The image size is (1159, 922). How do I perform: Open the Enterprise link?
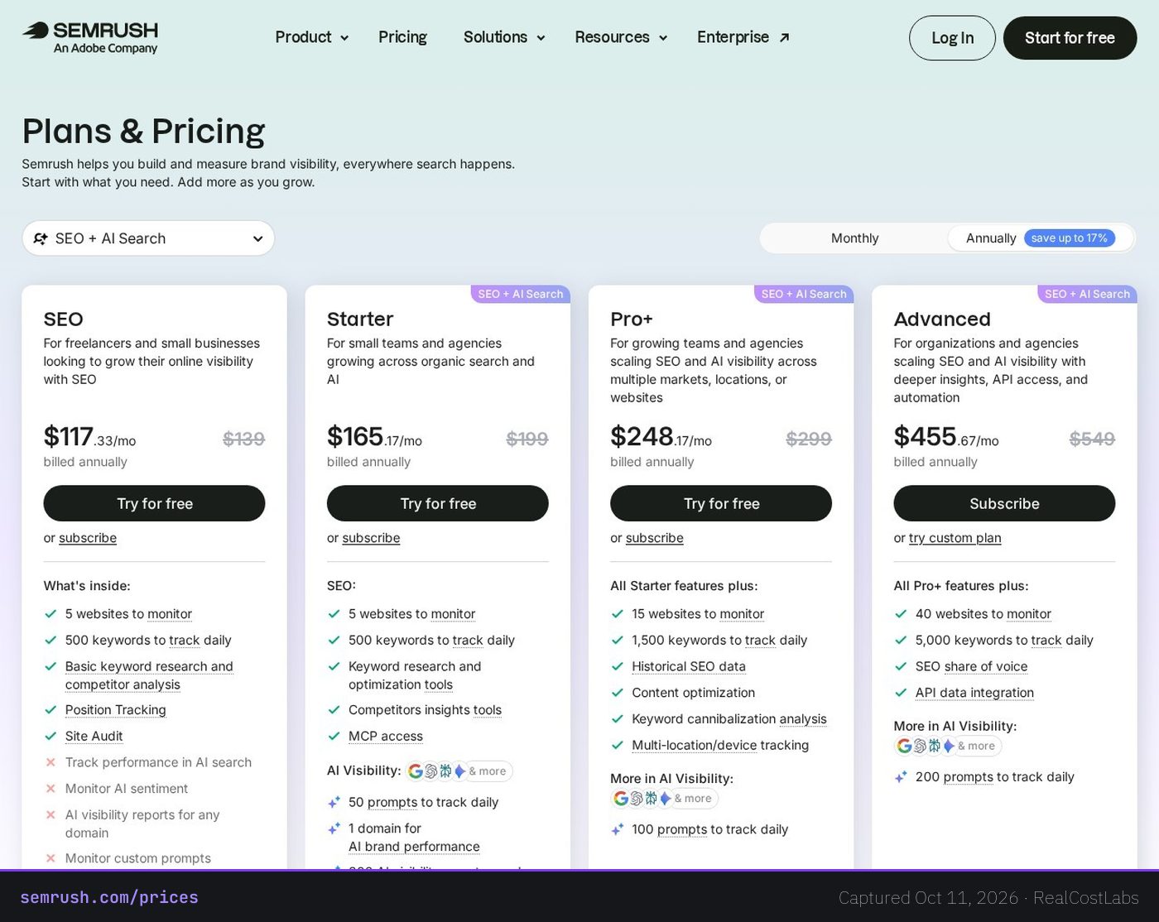[743, 37]
